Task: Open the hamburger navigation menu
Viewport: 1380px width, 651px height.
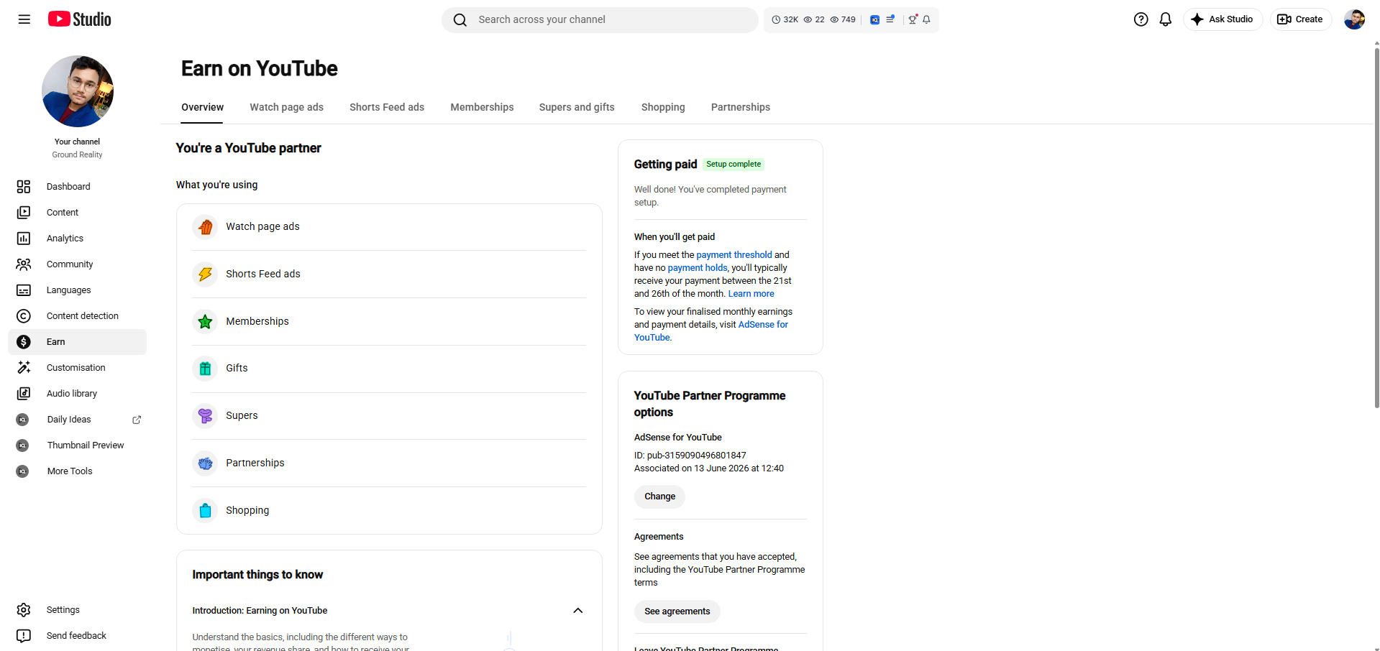Action: [x=24, y=19]
